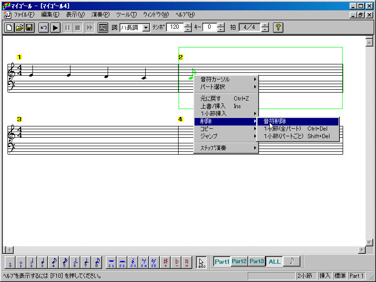Choose 1小節(パートごと) Shift+Del delete option
376x282 pixels.
(x=298, y=136)
